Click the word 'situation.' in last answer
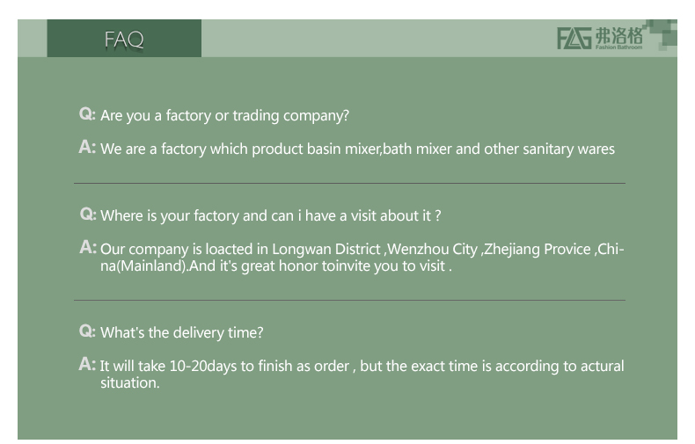Screen dimensions: 695x444 (130, 383)
